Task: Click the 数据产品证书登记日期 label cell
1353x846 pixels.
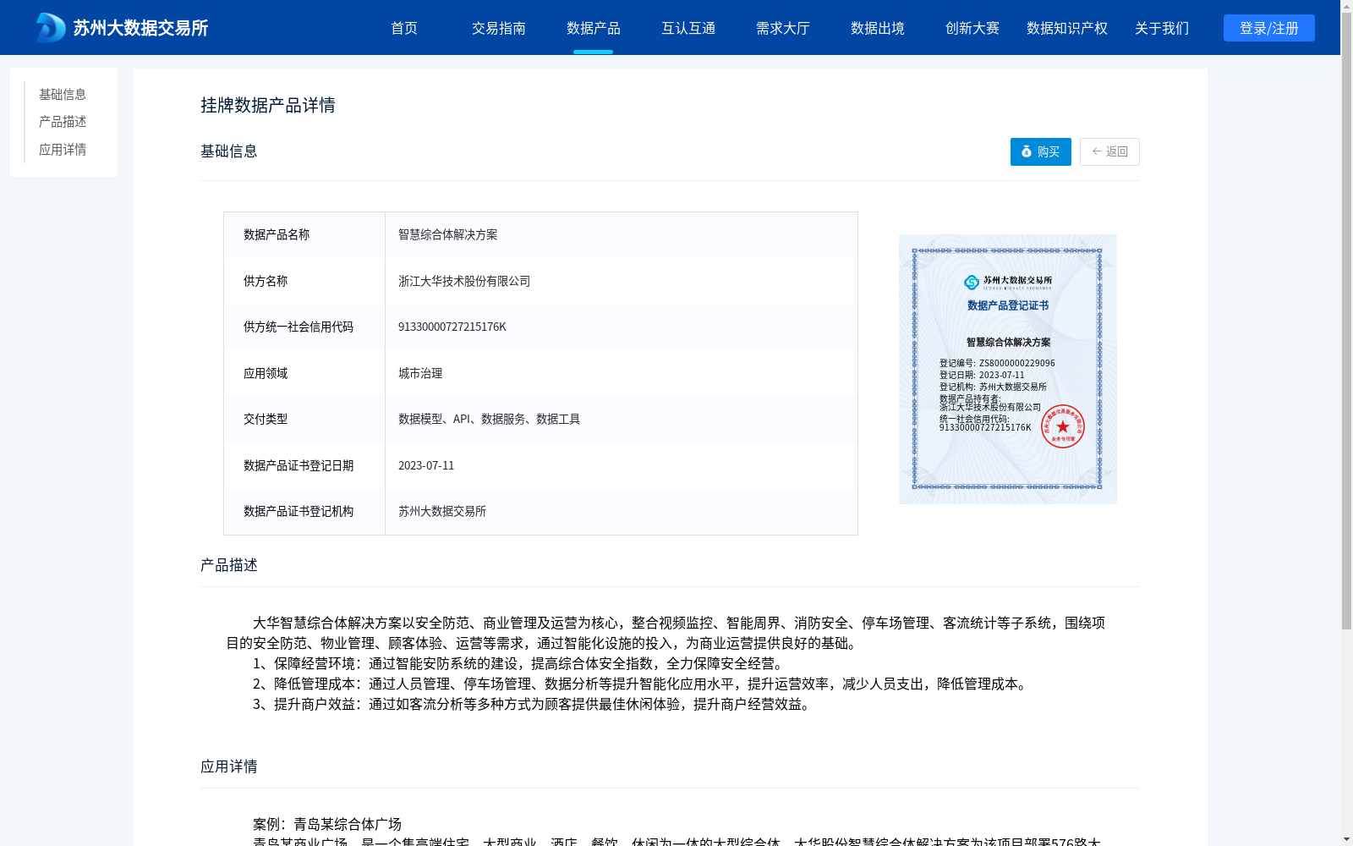Action: point(304,465)
